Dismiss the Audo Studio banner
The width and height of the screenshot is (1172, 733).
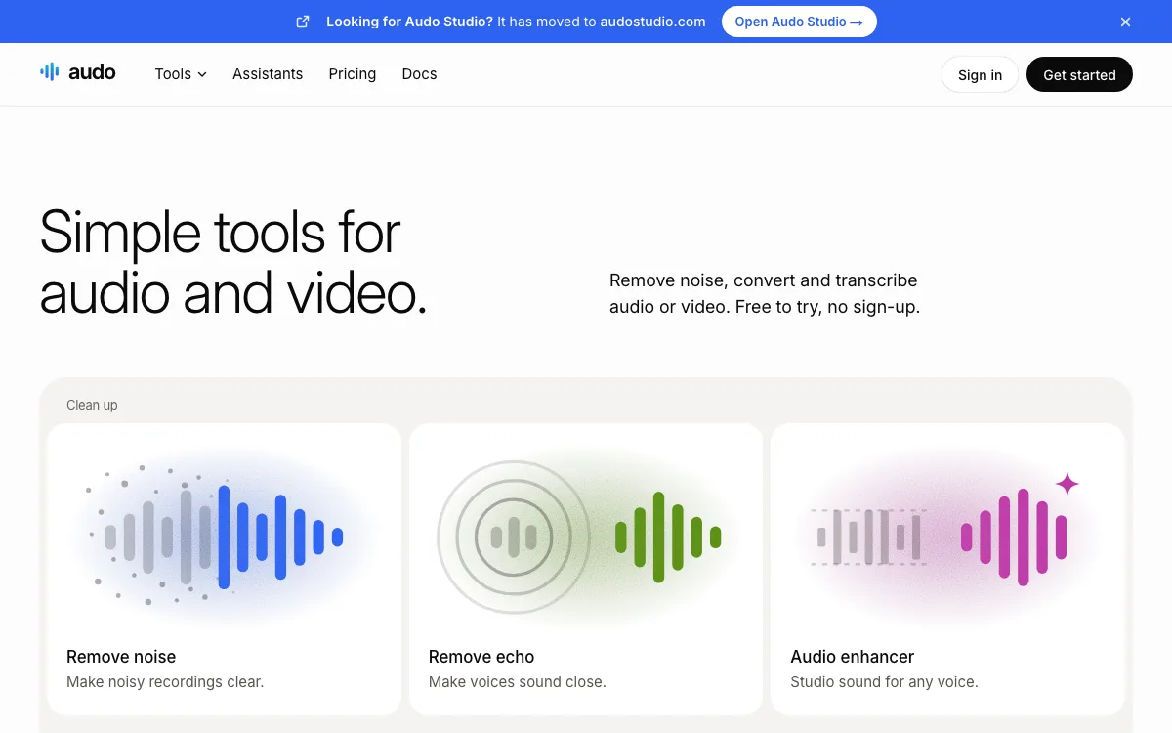coord(1125,22)
